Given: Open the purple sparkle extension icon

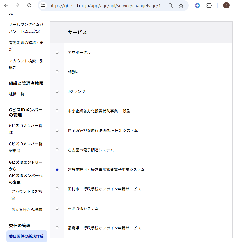Looking at the screenshot, I should click(197, 6).
